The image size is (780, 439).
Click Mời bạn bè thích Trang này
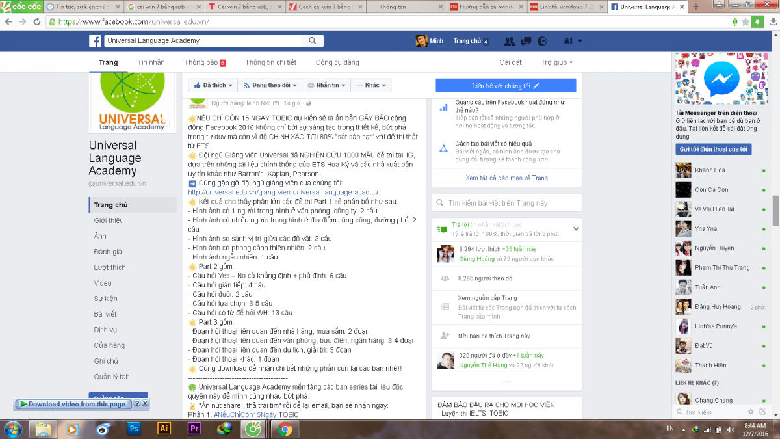pyautogui.click(x=493, y=336)
